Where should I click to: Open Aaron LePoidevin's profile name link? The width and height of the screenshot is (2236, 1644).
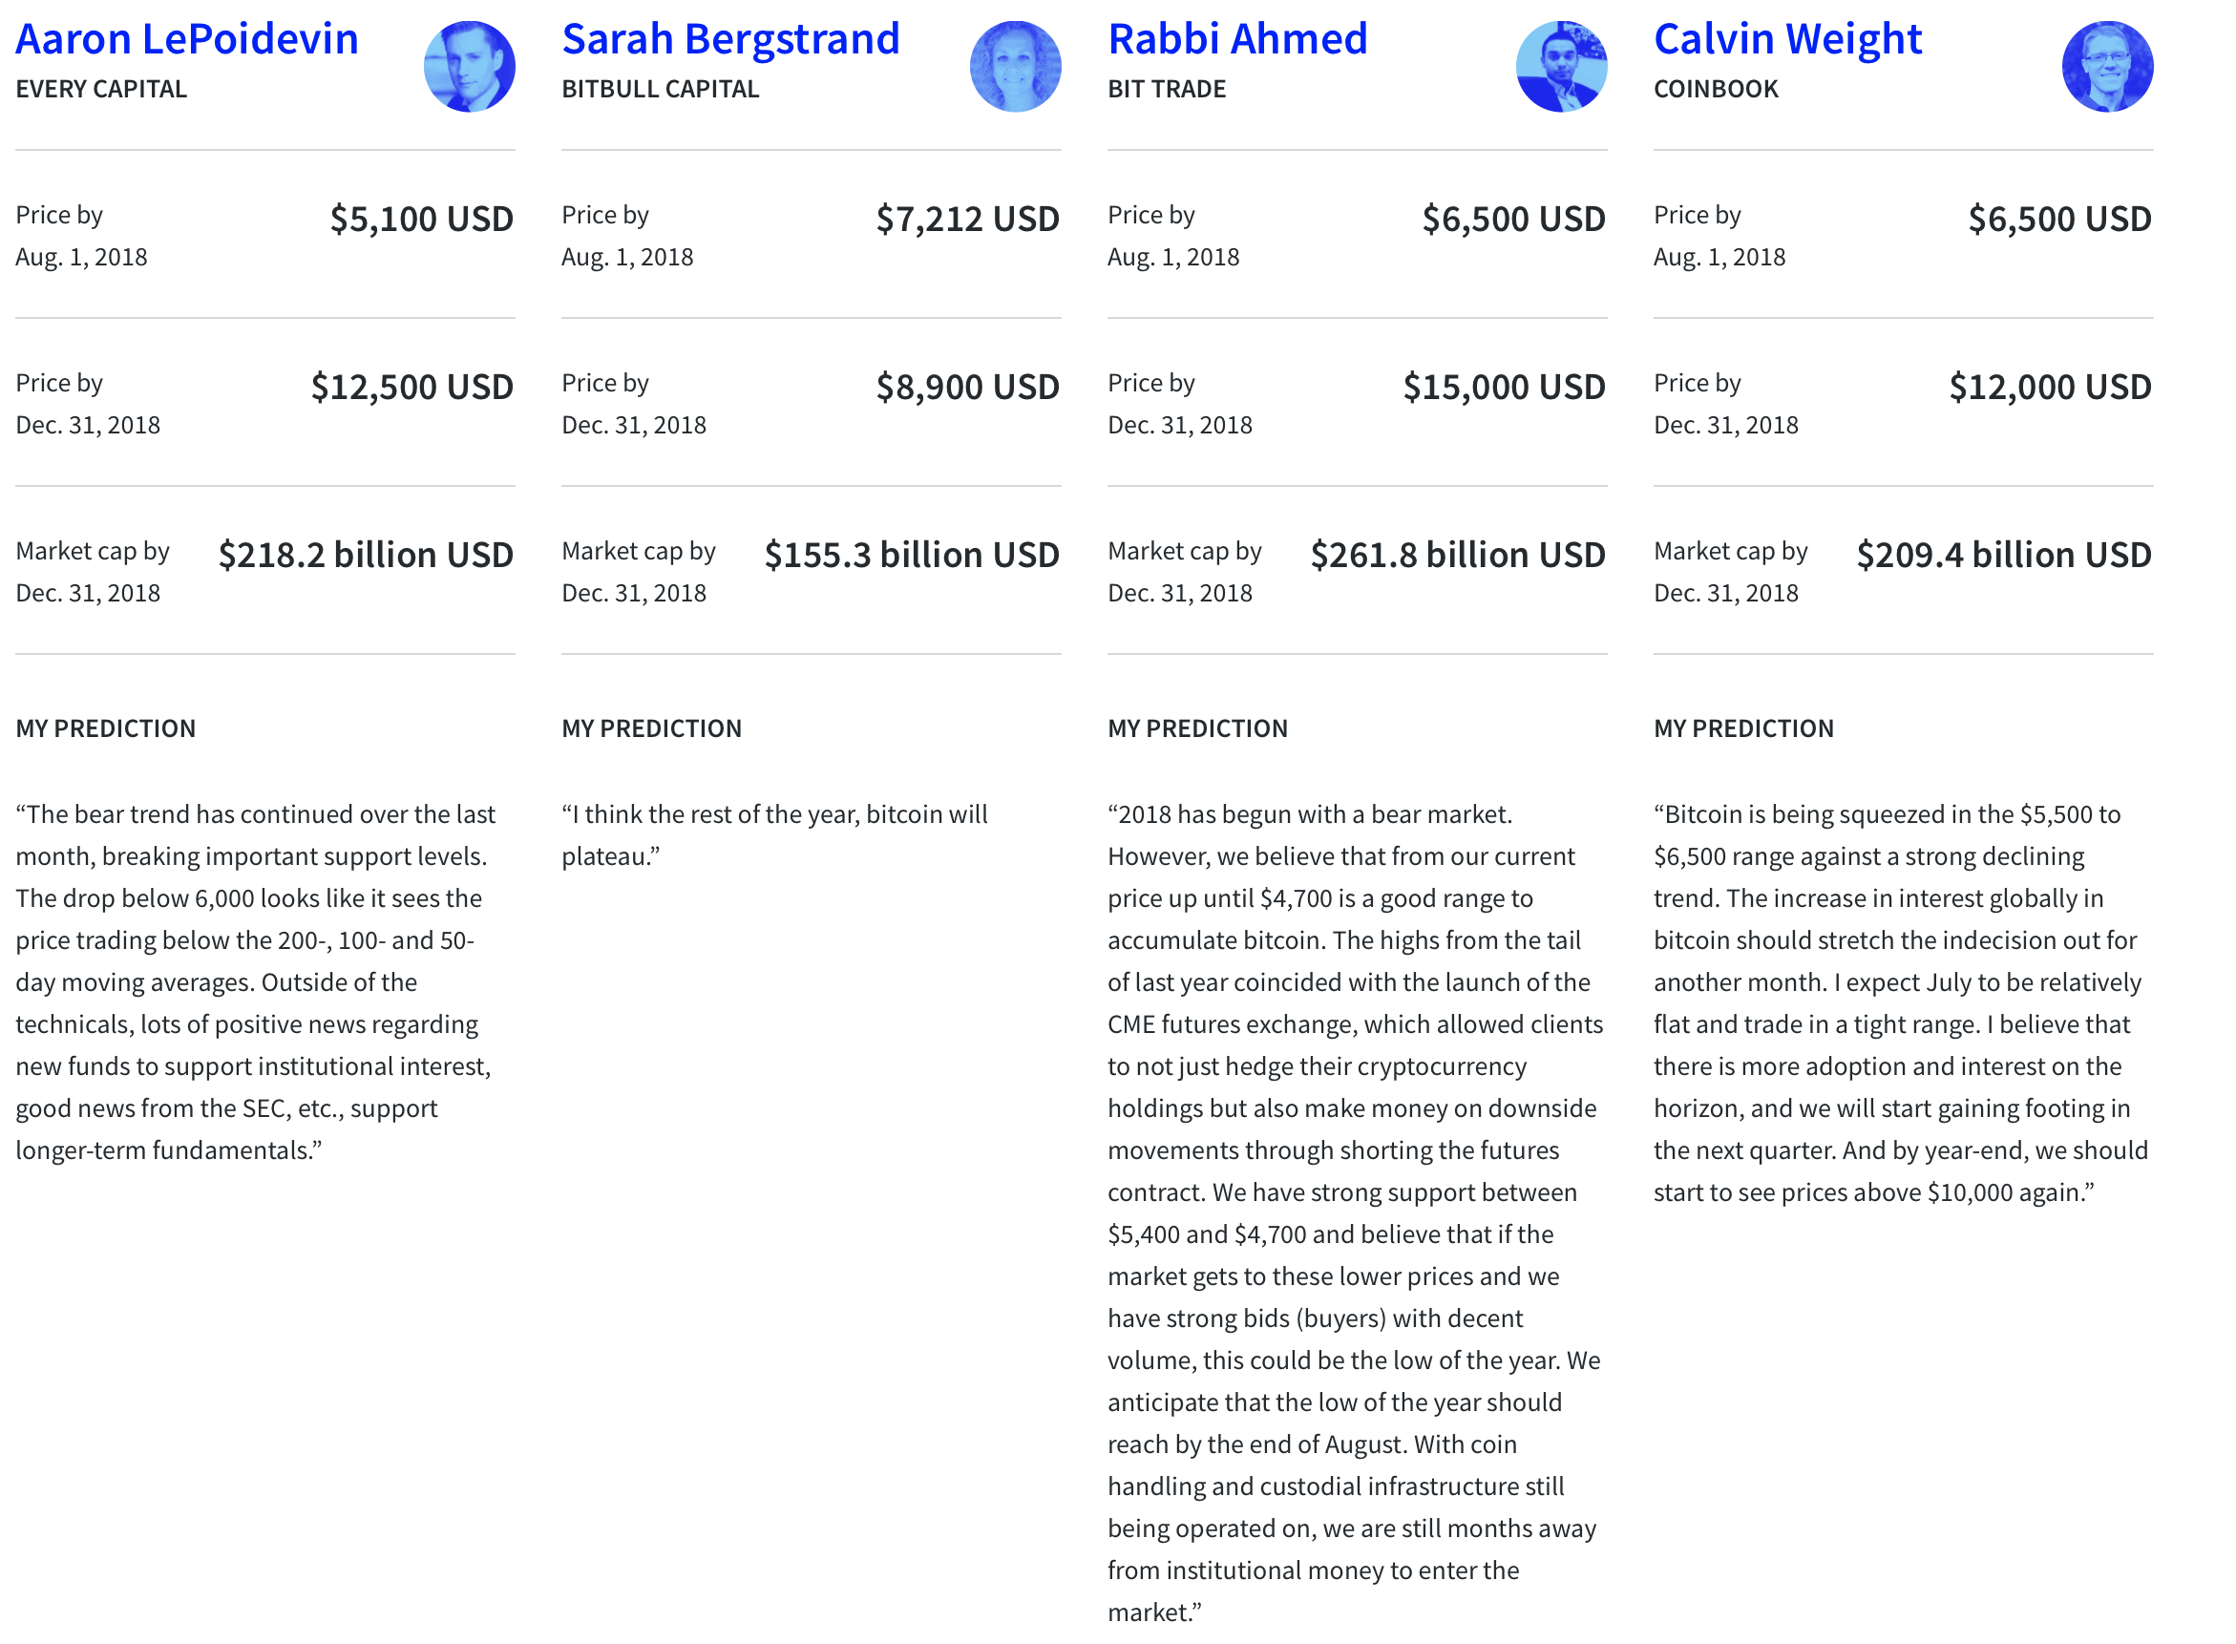pyautogui.click(x=187, y=40)
